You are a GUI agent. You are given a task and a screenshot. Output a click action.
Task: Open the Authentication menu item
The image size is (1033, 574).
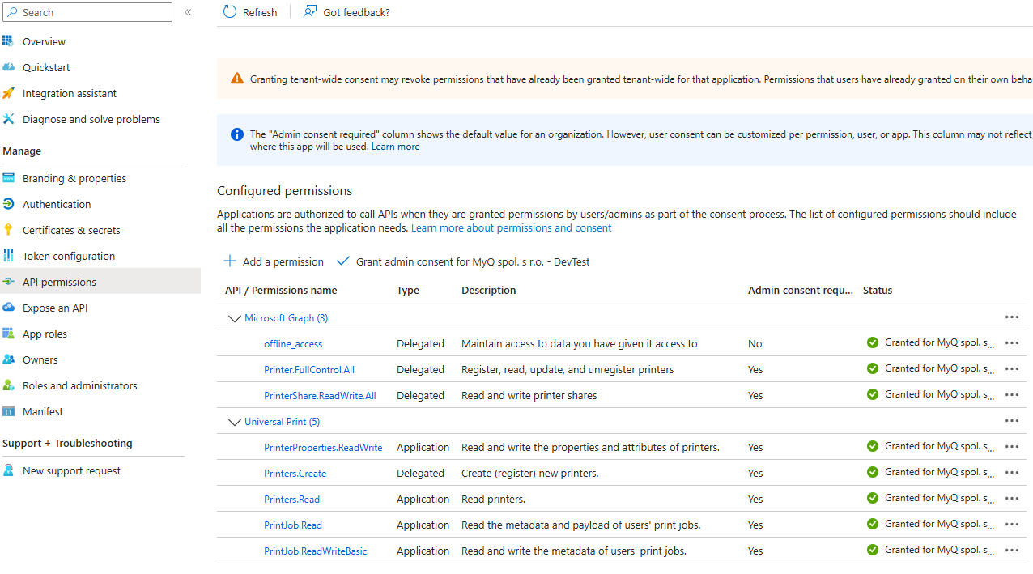coord(57,204)
